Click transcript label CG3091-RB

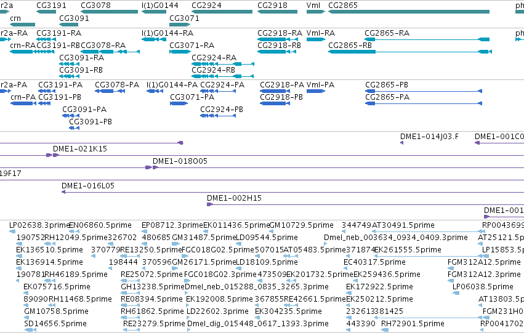pos(81,70)
